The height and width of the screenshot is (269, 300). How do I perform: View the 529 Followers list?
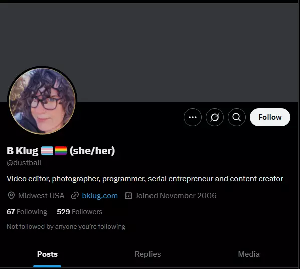(80, 212)
